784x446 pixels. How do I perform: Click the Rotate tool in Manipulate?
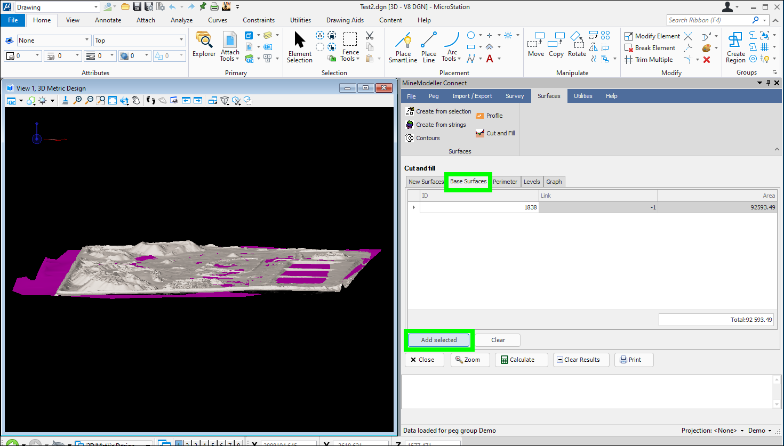577,45
